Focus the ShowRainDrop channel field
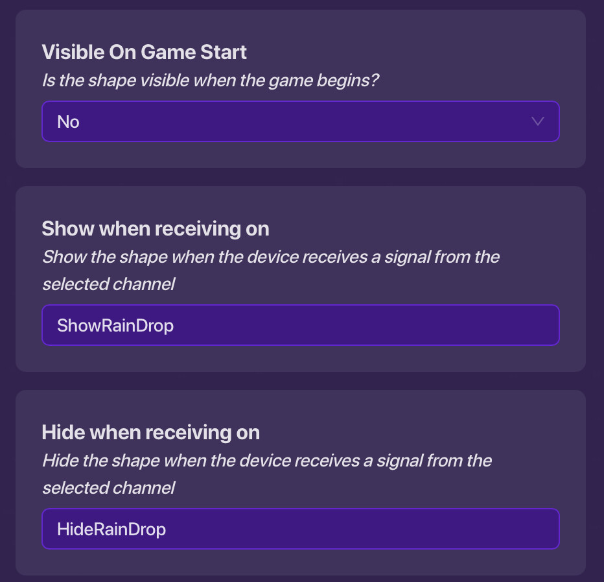 pos(300,325)
